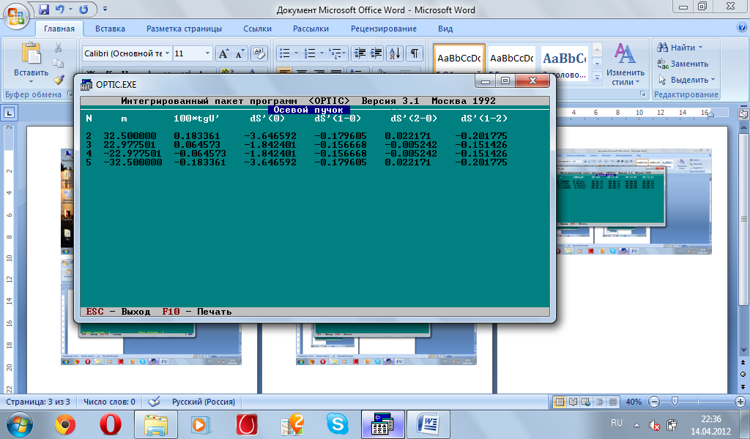
Task: Open Customize Quick Access Toolbar dropdown
Action: coord(105,9)
